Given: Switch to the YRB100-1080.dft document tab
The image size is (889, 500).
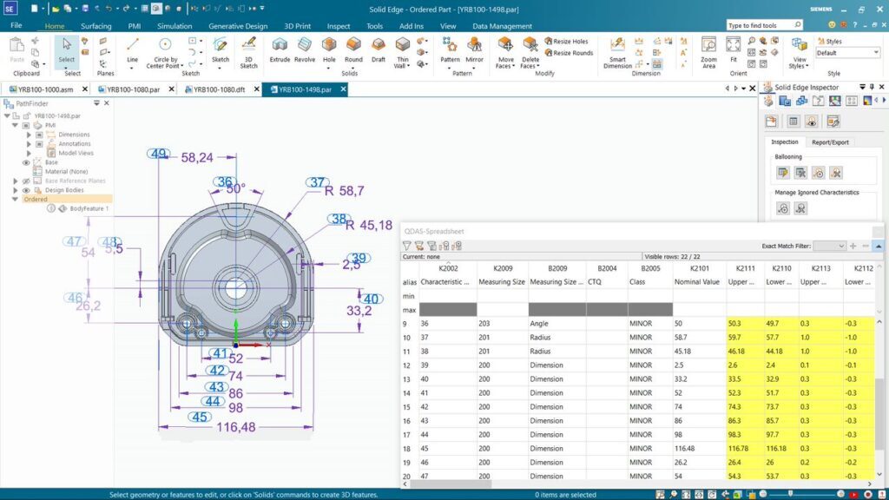Looking at the screenshot, I should [220, 89].
